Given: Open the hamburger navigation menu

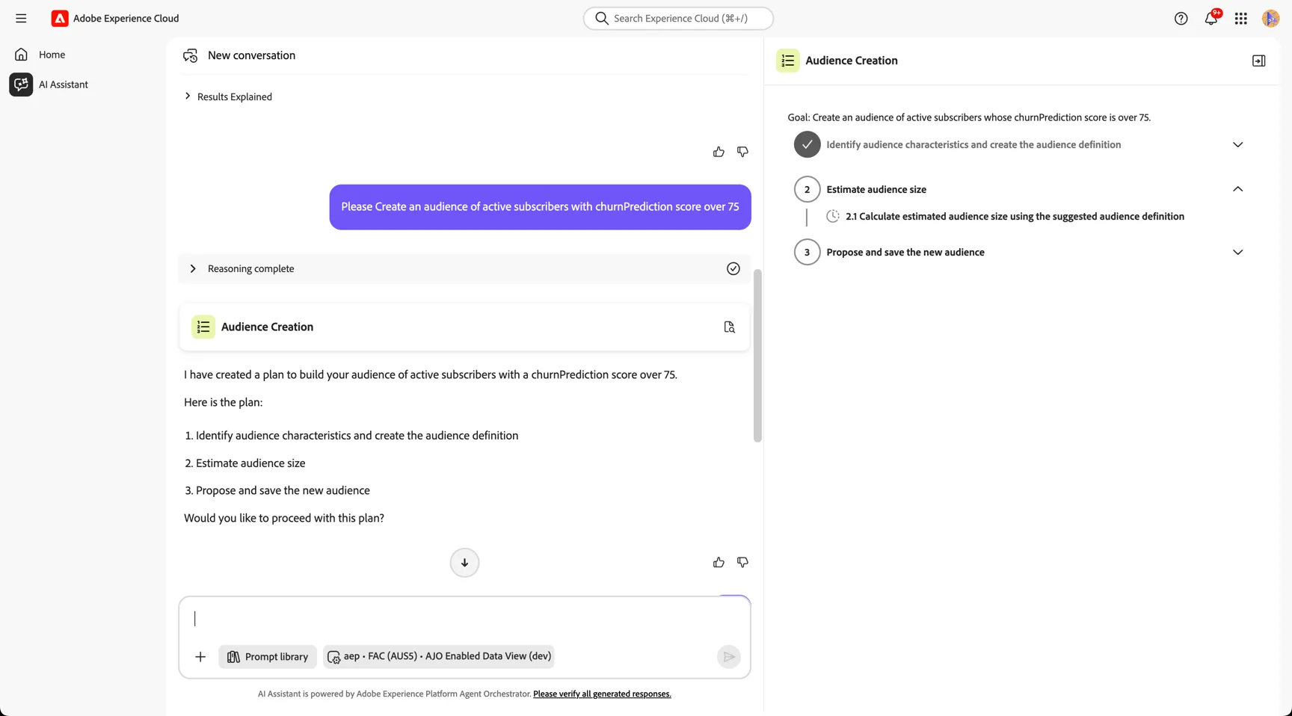Looking at the screenshot, I should [21, 18].
